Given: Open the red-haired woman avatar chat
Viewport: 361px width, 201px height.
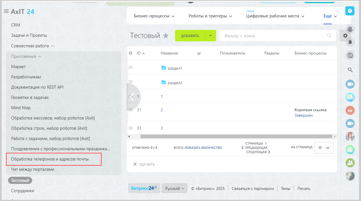Looking at the screenshot, I should (x=350, y=137).
